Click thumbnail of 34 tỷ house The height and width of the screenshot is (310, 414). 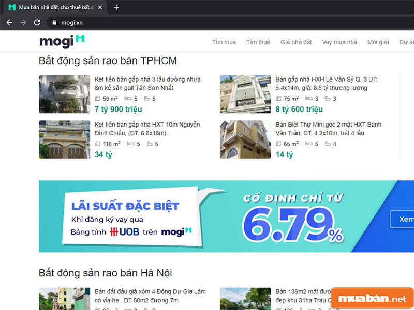pyautogui.click(x=65, y=139)
